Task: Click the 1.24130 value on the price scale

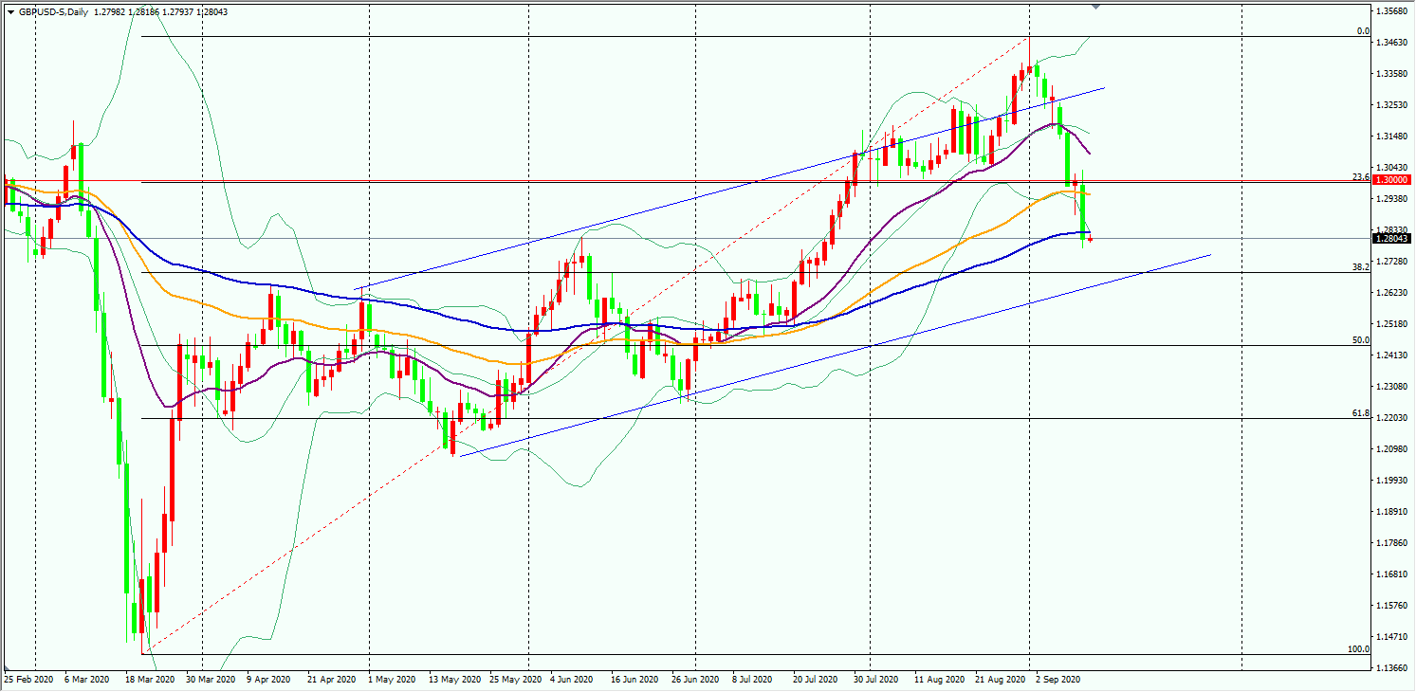Action: [x=1390, y=355]
